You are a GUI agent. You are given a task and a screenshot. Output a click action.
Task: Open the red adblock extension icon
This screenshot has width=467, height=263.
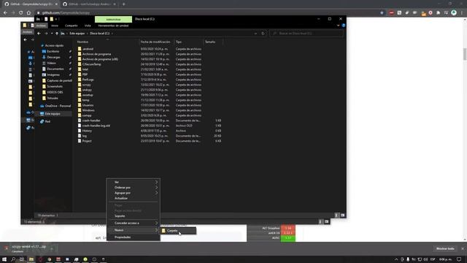(391, 13)
